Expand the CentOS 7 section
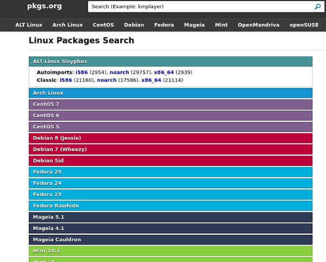Viewport: 326px width, 262px height. [171, 104]
